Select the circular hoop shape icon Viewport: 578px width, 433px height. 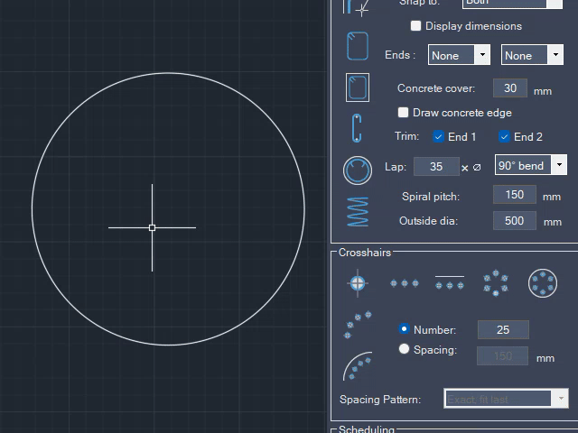point(358,170)
